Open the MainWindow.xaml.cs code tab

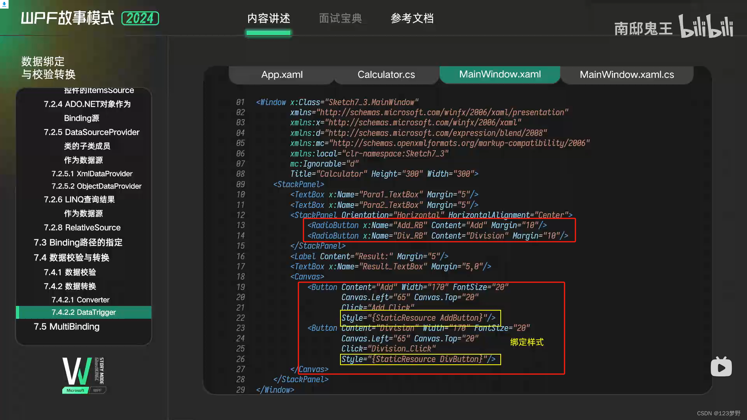click(x=627, y=74)
